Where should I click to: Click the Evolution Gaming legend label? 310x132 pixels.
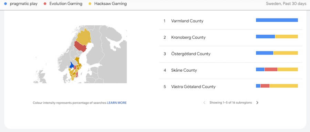pyautogui.click(x=66, y=3)
